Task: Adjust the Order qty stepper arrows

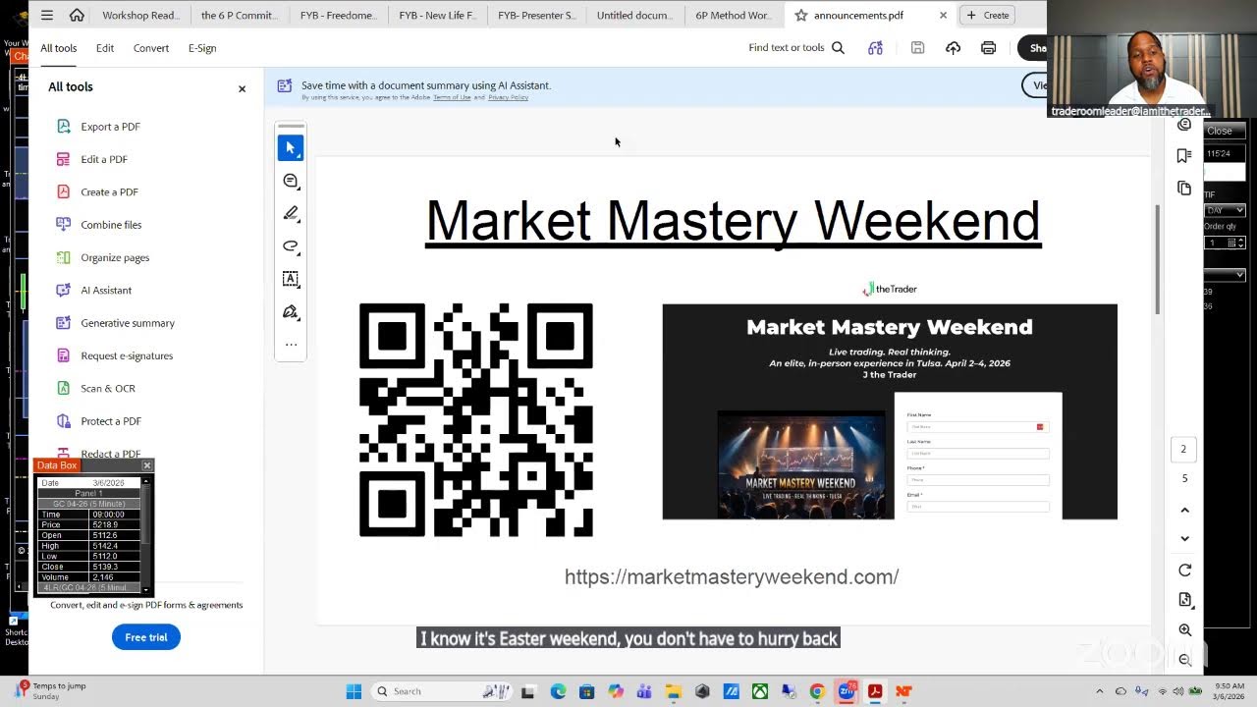Action: pos(1241,243)
